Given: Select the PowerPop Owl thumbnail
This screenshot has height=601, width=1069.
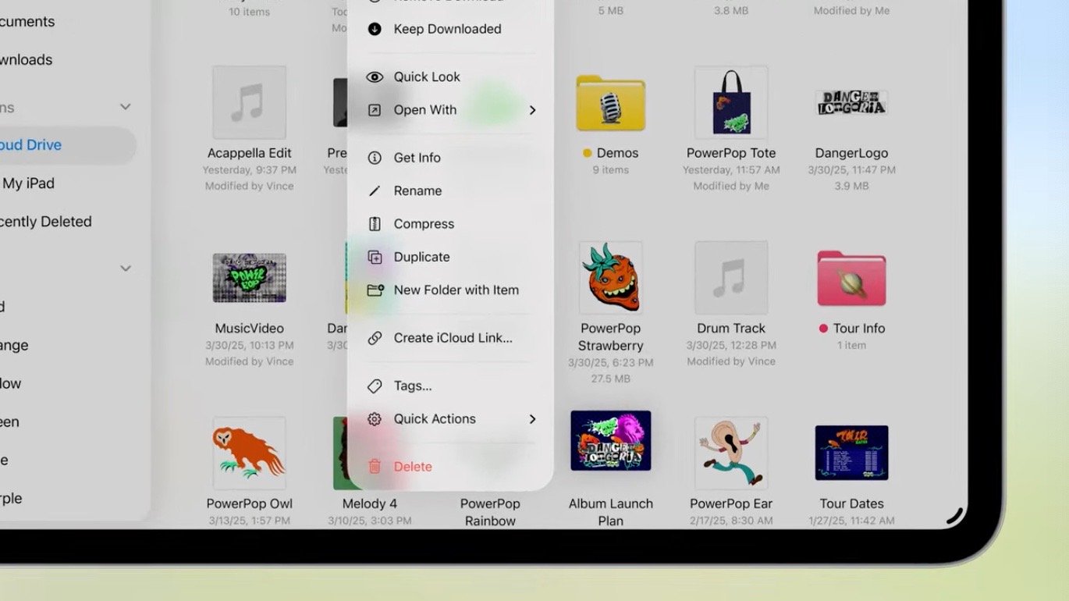Looking at the screenshot, I should 250,453.
